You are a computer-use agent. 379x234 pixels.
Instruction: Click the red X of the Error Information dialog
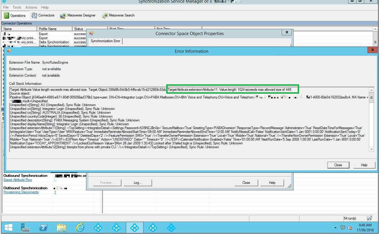[372, 50]
